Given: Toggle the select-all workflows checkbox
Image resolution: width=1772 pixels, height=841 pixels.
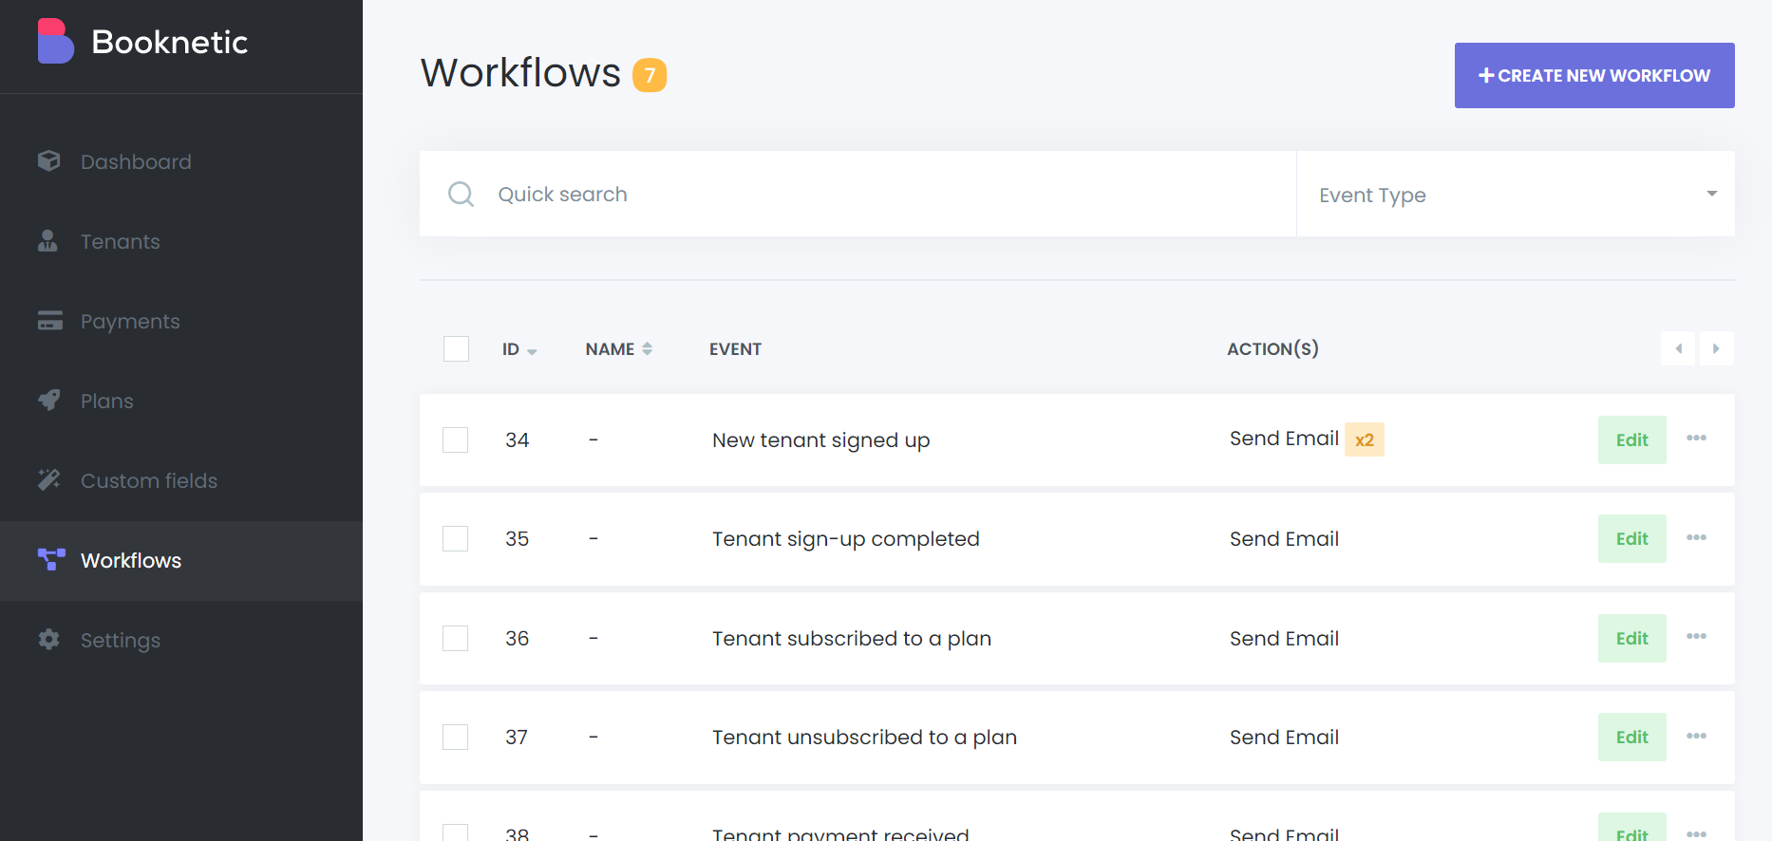Looking at the screenshot, I should [x=456, y=349].
